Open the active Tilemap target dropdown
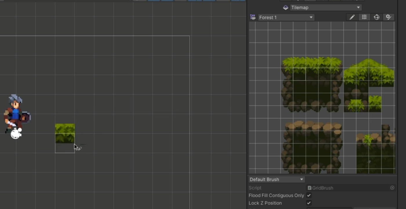 point(326,8)
